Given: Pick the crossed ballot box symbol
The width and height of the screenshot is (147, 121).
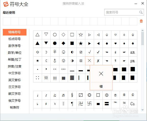Looking at the screenshot, I should (x=81, y=61).
